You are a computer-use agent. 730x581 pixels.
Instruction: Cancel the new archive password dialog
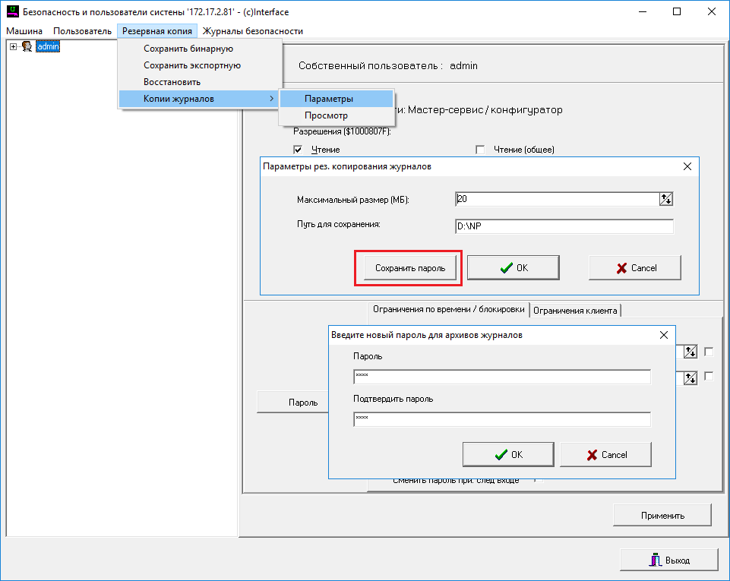point(605,455)
